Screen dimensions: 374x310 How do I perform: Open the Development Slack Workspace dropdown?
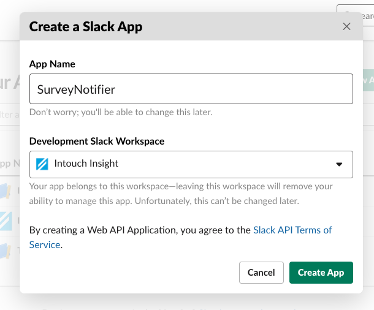[191, 164]
